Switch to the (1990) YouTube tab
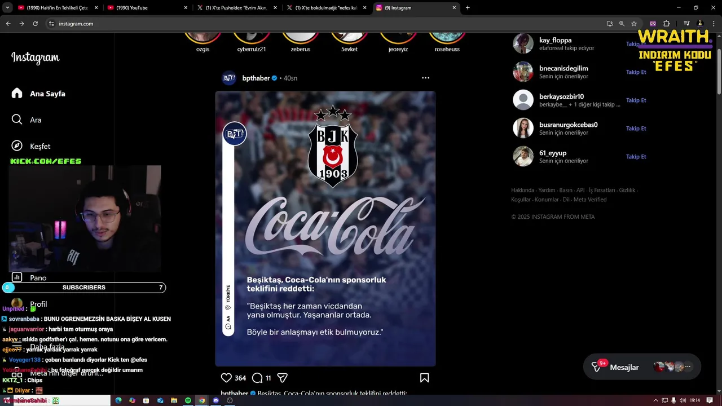This screenshot has height=406, width=722. (x=147, y=8)
